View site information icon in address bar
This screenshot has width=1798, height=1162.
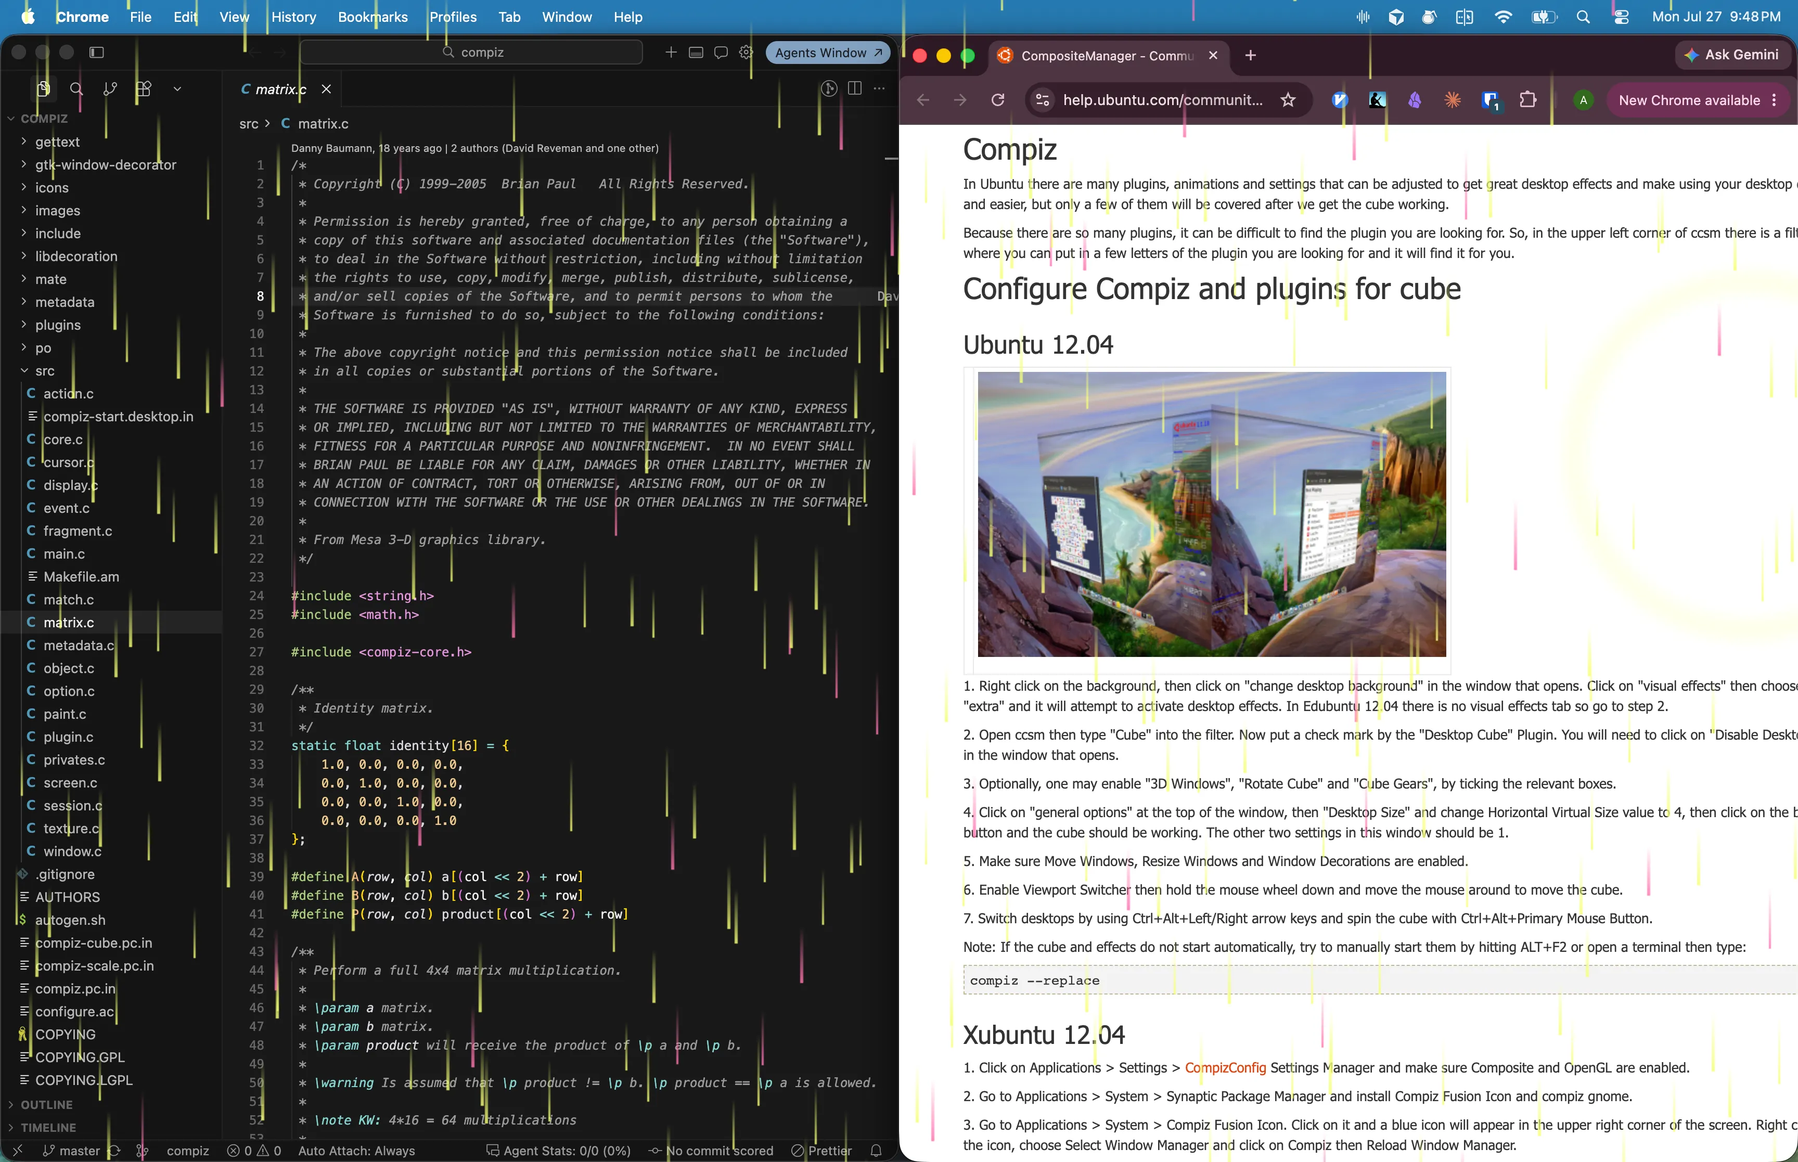1042,100
